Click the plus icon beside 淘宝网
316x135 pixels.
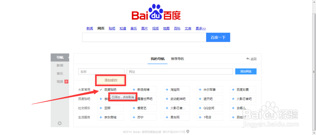(x=167, y=90)
